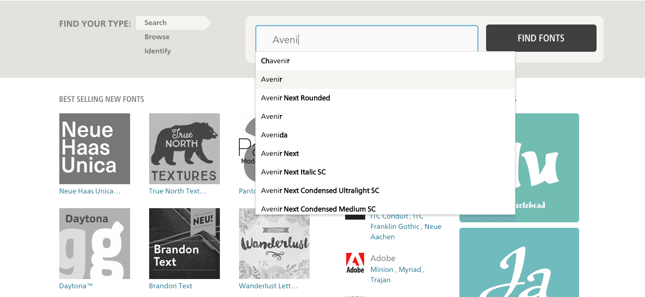Pick the Avenida suggestion
The width and height of the screenshot is (645, 297).
(x=385, y=135)
